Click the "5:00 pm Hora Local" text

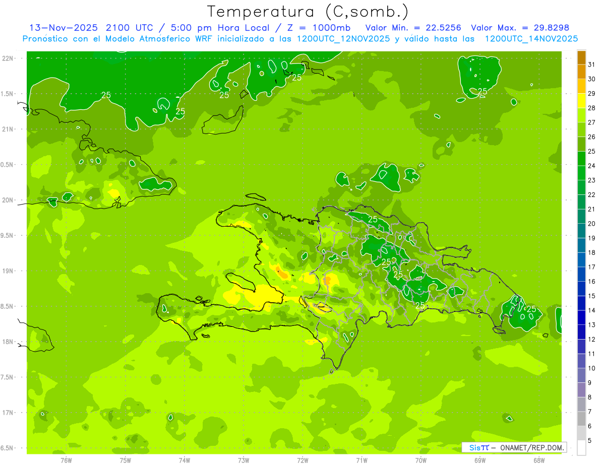[x=218, y=28]
